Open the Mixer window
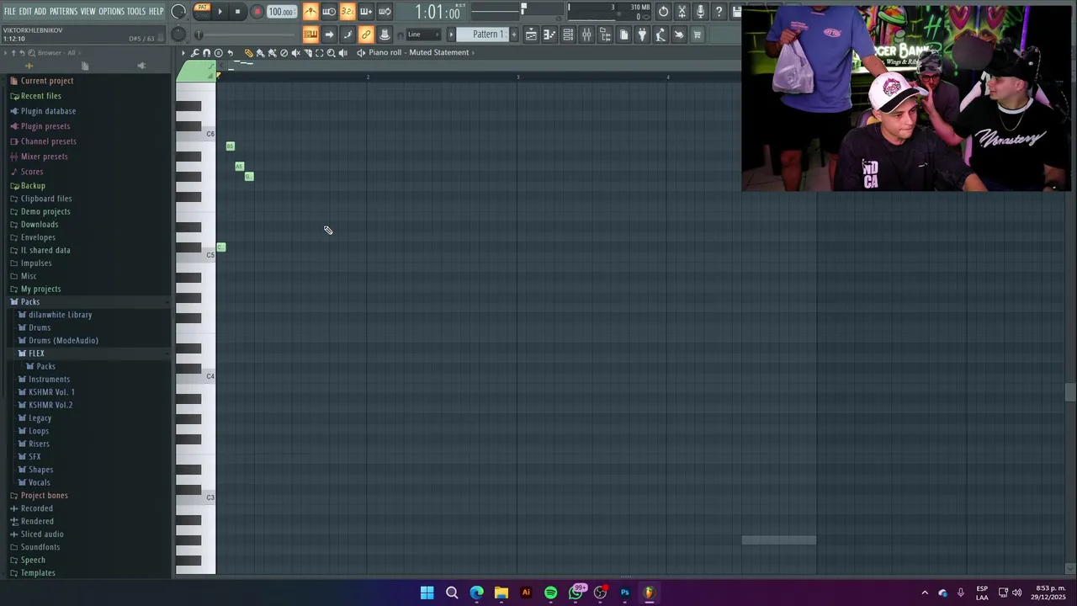The height and width of the screenshot is (606, 1077). pos(586,35)
